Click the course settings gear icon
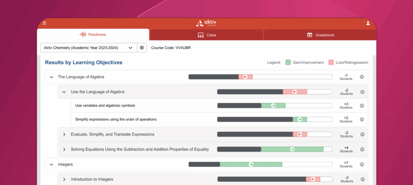 [x=142, y=48]
